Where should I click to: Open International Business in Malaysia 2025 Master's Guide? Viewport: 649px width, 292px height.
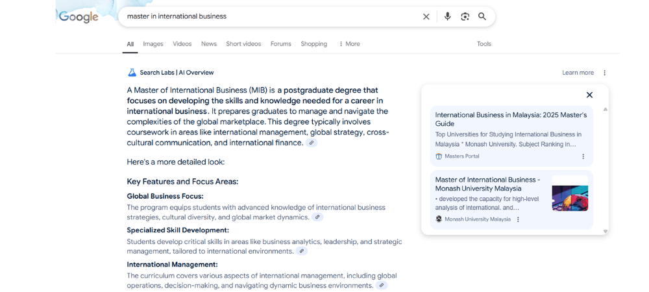(x=511, y=119)
